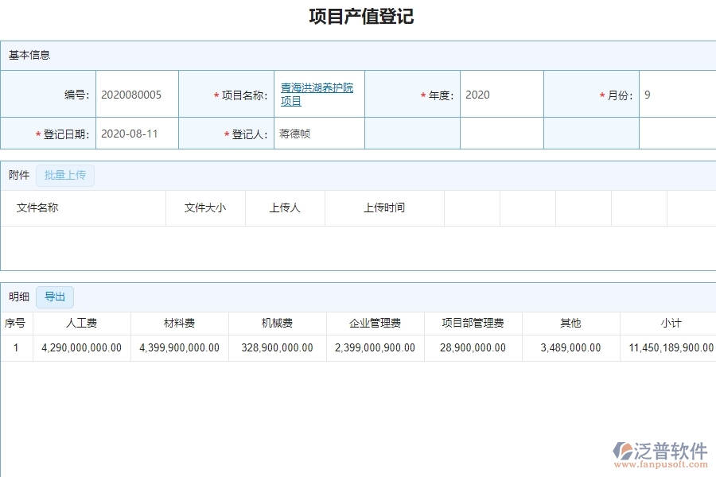Click the 明细 details section label
Image resolution: width=716 pixels, height=477 pixels.
18,297
